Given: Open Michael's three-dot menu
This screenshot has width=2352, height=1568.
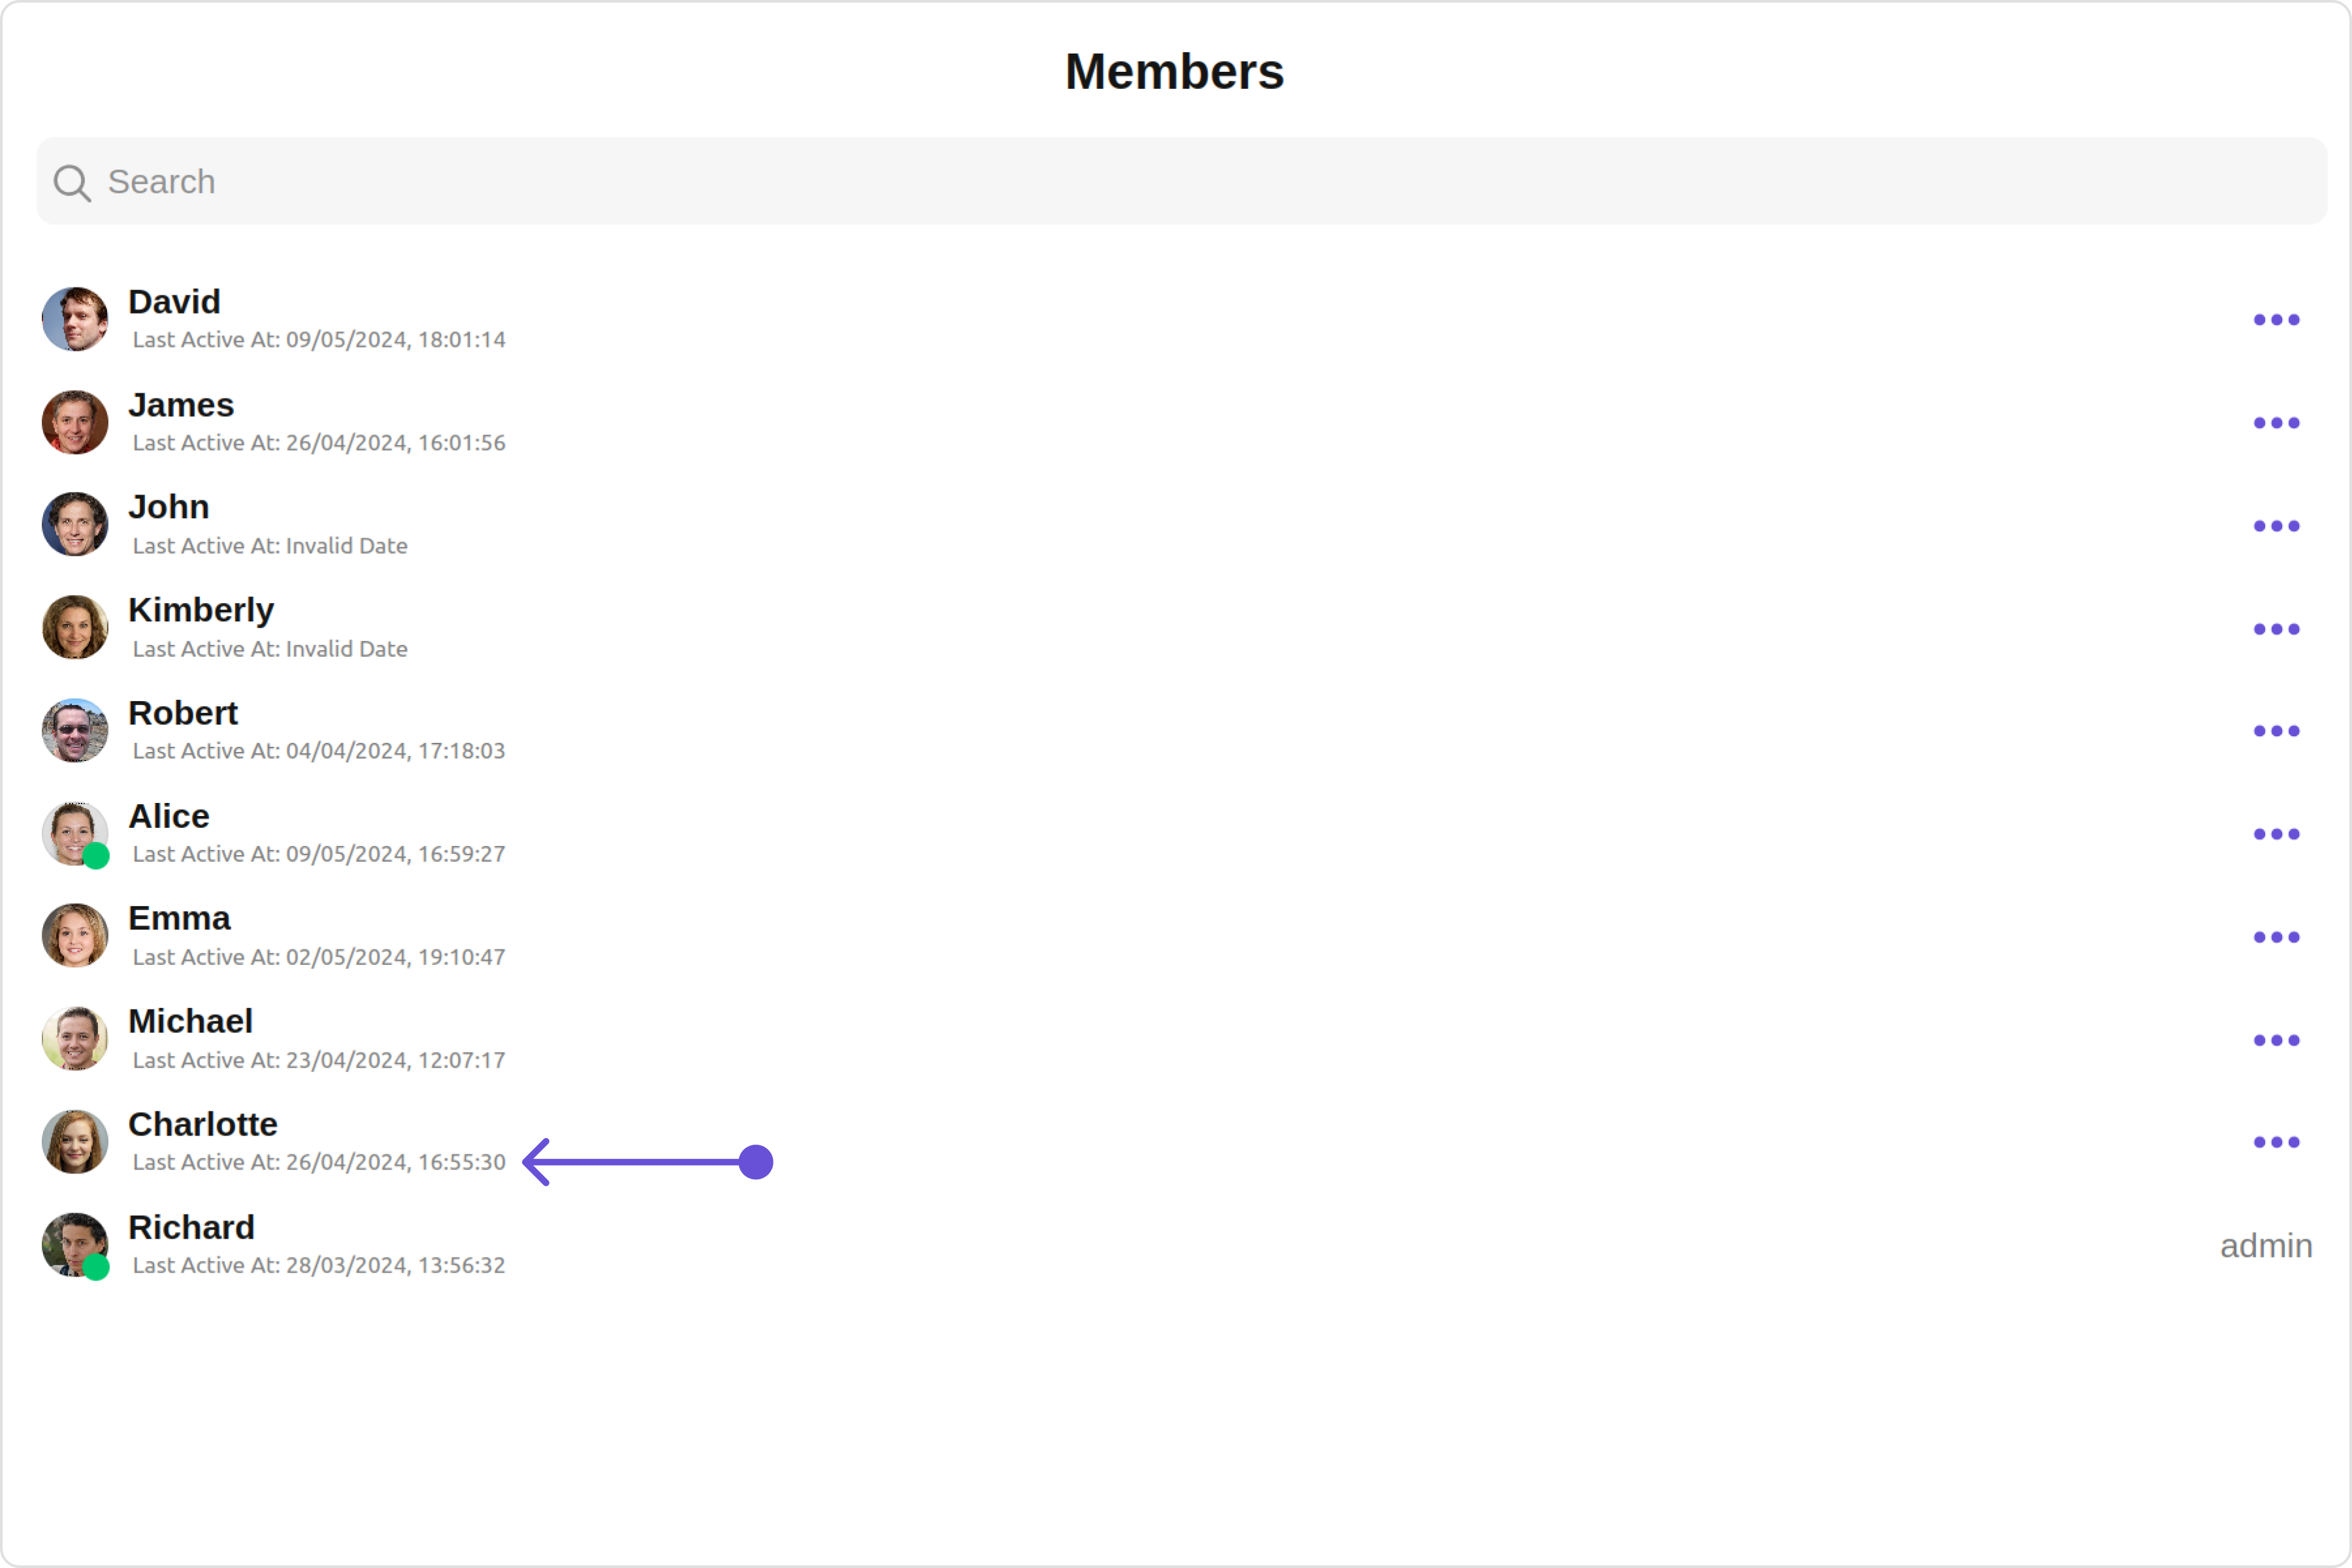Looking at the screenshot, I should [2276, 1040].
